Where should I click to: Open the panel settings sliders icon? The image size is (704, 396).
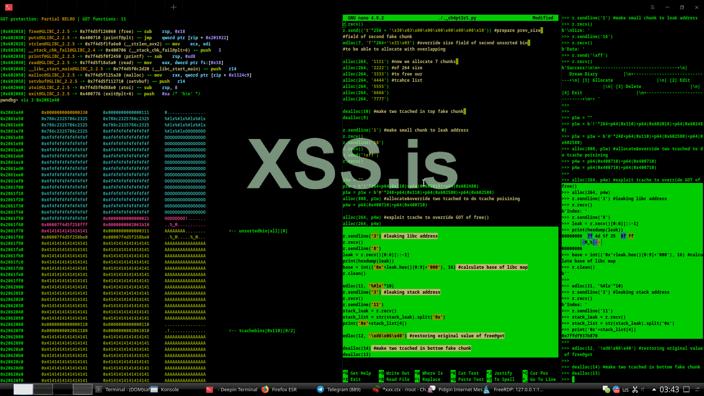697,389
